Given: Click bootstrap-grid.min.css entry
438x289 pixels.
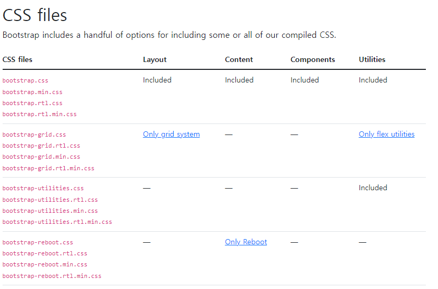Looking at the screenshot, I should click(x=42, y=157).
